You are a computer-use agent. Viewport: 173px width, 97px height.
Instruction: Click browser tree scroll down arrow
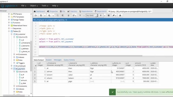point(31,93)
